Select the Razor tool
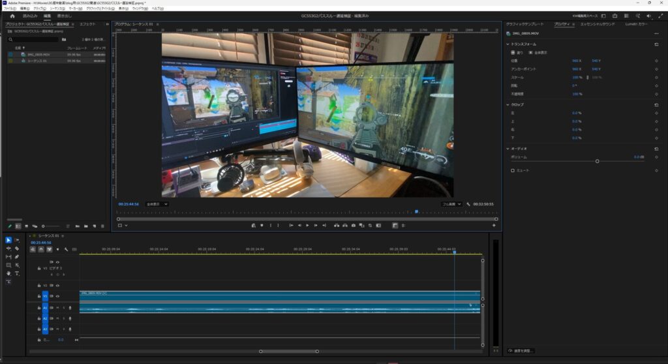Screen dimensions: 668x364 point(17,248)
